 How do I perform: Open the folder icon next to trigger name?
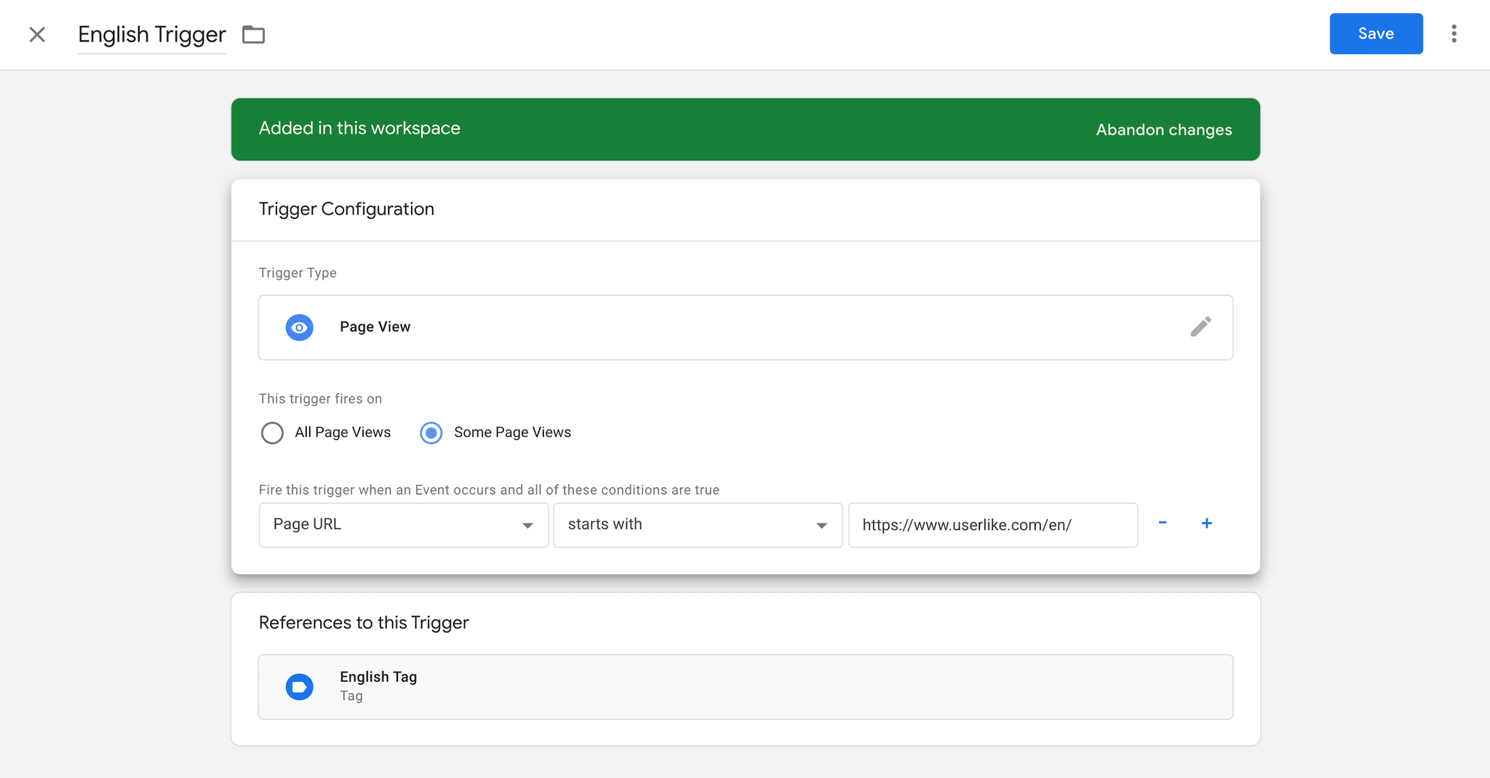253,34
